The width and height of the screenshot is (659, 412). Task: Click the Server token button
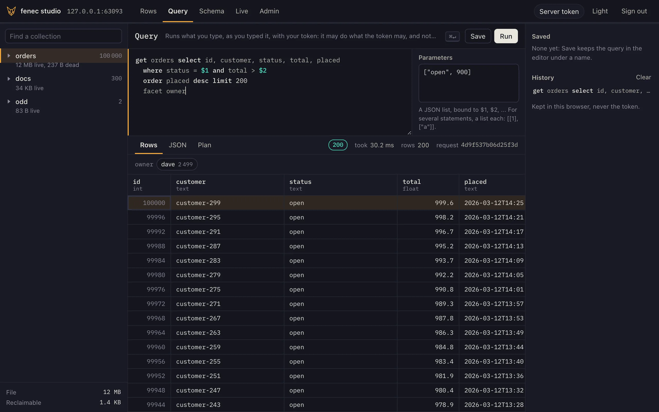click(559, 11)
